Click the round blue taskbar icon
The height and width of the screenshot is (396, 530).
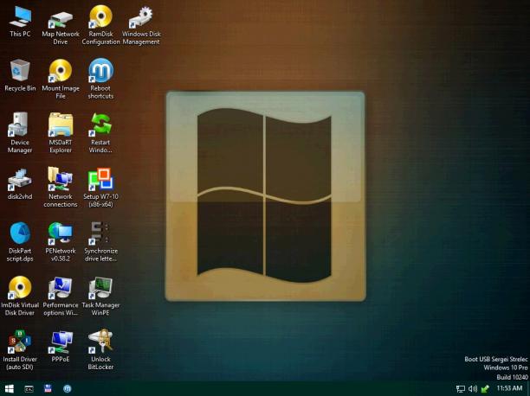tap(68, 389)
